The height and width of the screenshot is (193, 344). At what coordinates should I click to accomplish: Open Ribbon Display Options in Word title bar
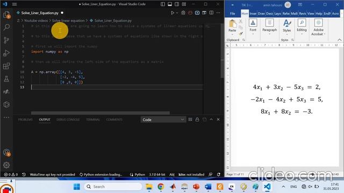pyautogui.click(x=300, y=5)
